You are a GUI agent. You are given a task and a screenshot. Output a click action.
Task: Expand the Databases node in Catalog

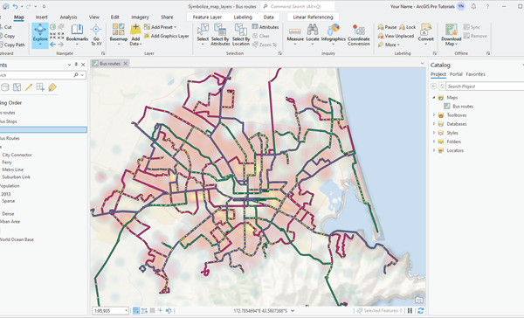click(434, 124)
